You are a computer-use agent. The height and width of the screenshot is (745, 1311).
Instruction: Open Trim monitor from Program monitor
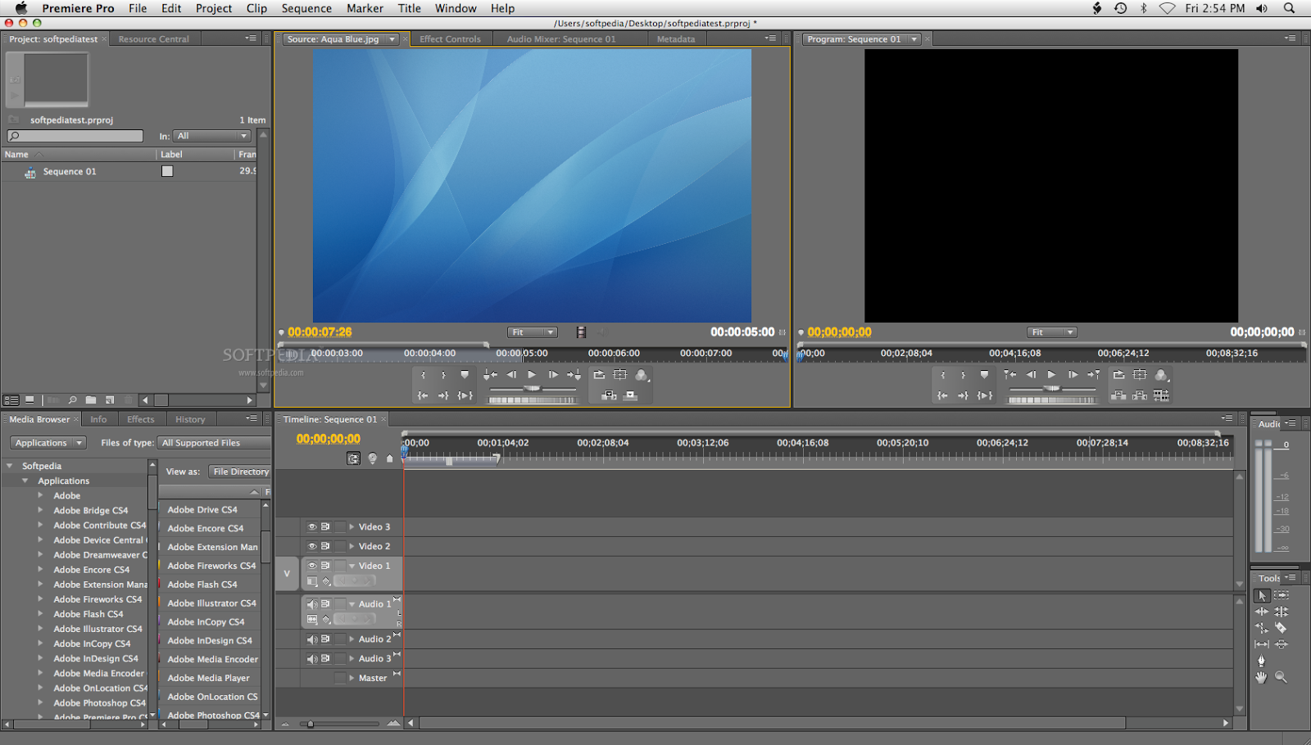(1161, 395)
